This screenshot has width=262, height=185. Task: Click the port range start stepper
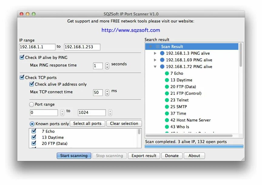[62, 112]
